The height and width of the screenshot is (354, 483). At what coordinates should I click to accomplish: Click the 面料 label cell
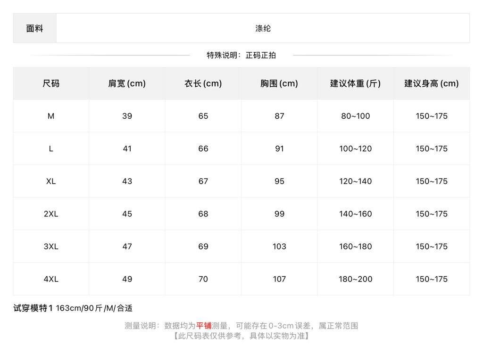[34, 28]
